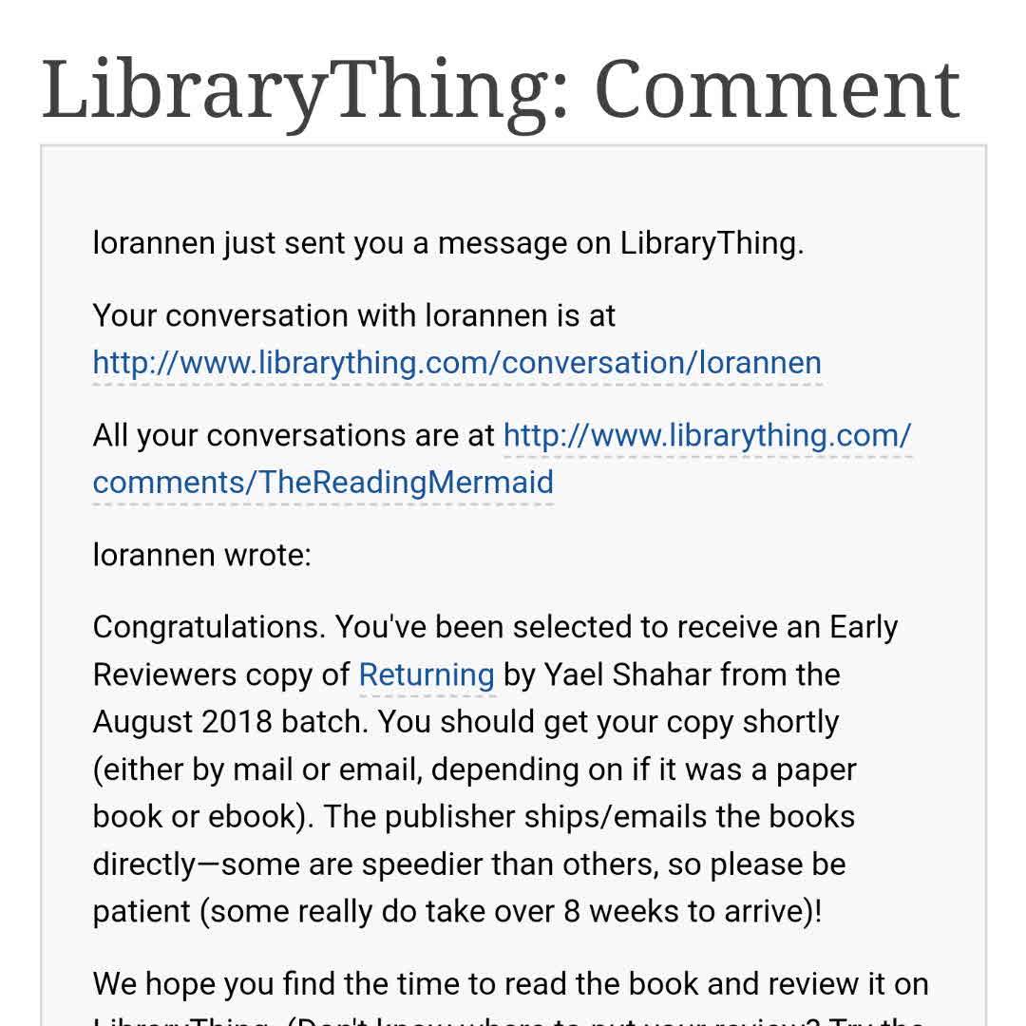The height and width of the screenshot is (1026, 1026).
Task: Click the comments/TheReadingMermaid link text
Action: coord(323,483)
